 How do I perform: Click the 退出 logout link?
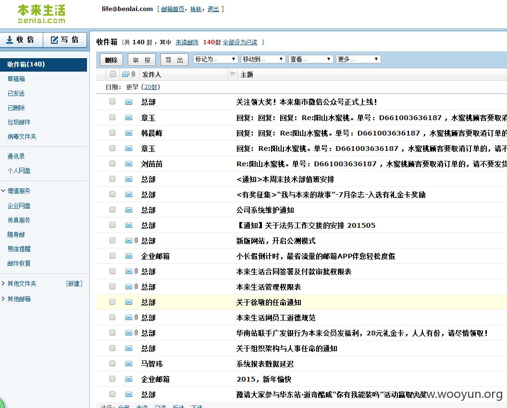tap(213, 9)
